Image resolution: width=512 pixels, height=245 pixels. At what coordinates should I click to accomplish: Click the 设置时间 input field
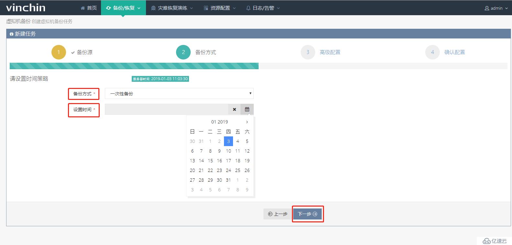[x=166, y=109]
